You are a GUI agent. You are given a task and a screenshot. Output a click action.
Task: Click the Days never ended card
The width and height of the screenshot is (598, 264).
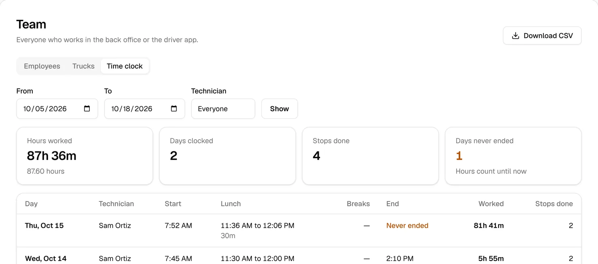(x=513, y=156)
